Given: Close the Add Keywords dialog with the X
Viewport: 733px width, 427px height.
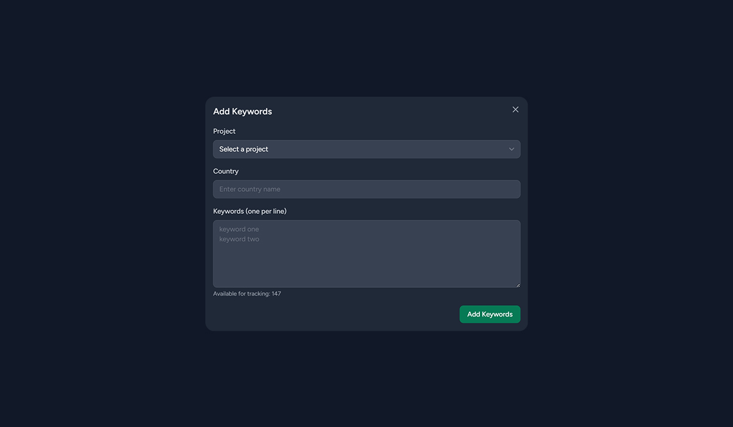Looking at the screenshot, I should pyautogui.click(x=515, y=109).
